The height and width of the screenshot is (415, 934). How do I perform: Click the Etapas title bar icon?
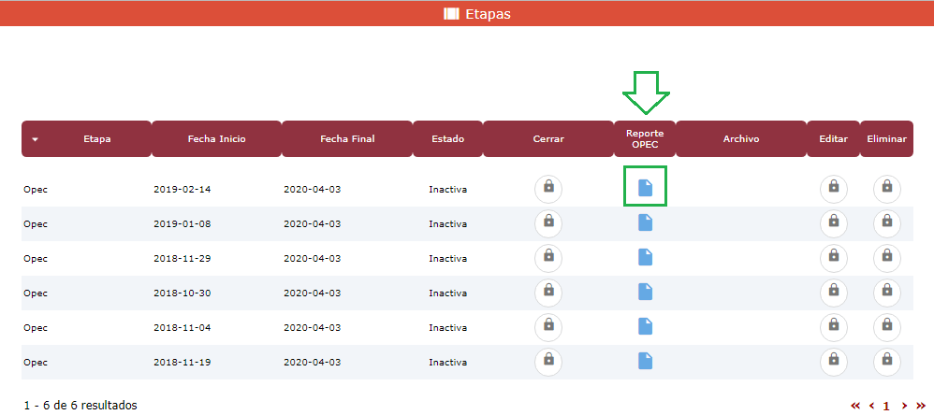(451, 14)
